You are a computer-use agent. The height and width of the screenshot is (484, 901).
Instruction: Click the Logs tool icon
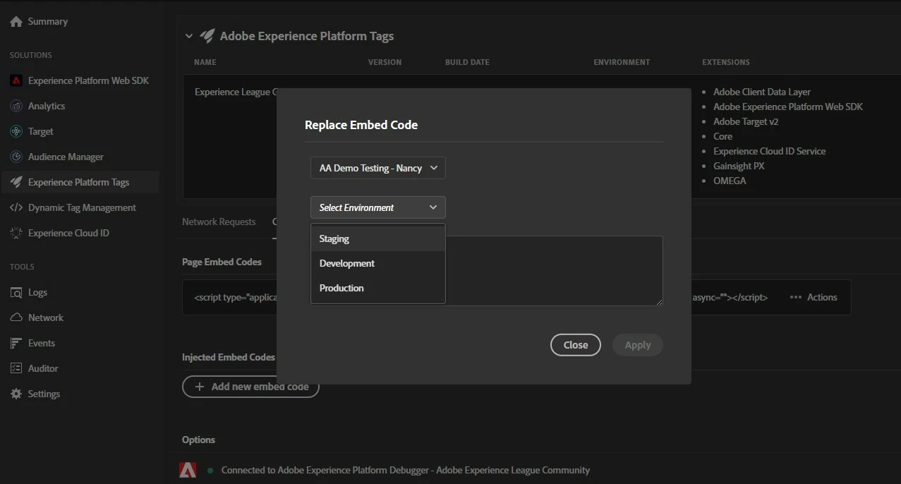tap(16, 292)
